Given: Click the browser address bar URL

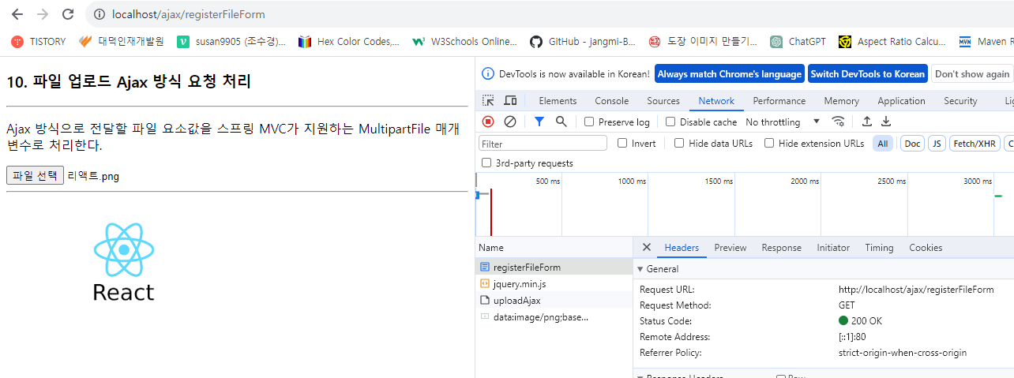Looking at the screenshot, I should (x=189, y=14).
